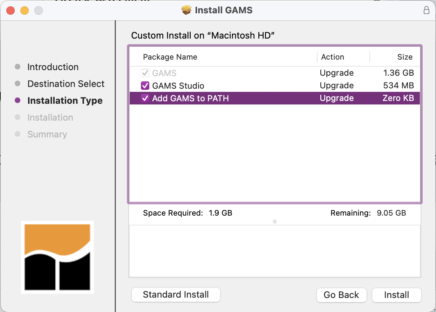Click the lock icon in the title bar

(x=427, y=11)
